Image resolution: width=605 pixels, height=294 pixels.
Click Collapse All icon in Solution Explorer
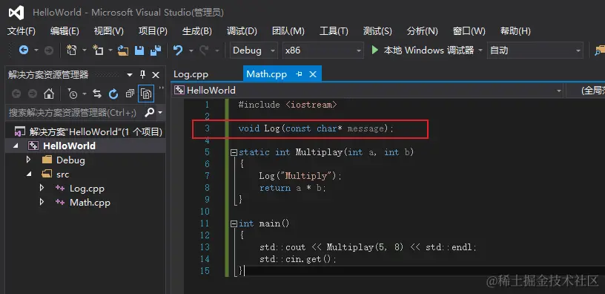coord(130,94)
